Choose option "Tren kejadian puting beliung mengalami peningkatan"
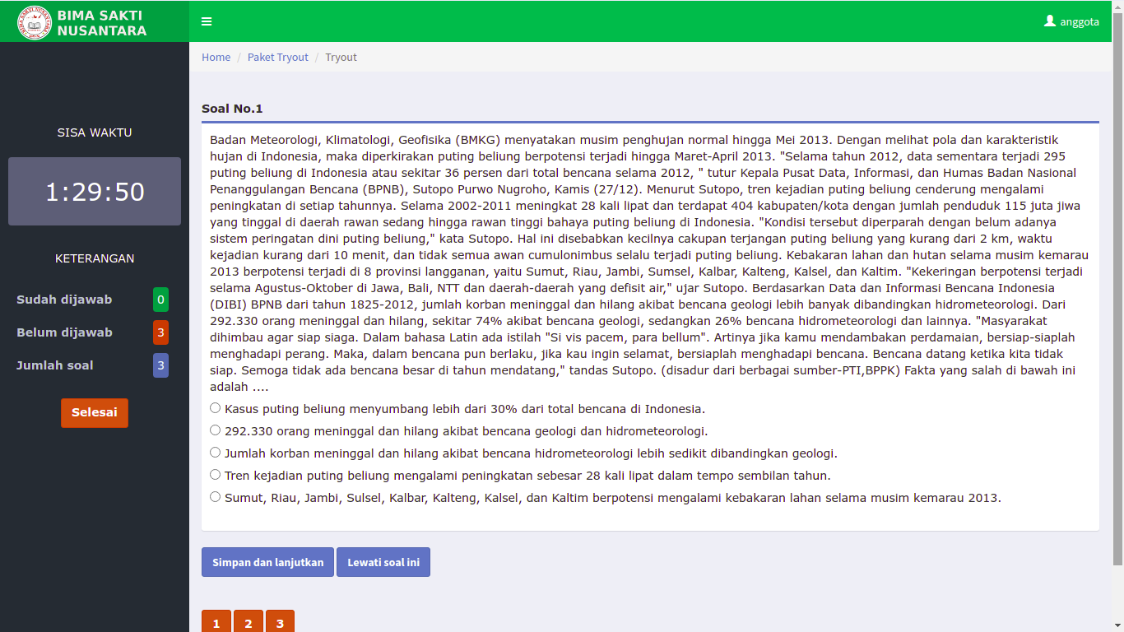 pyautogui.click(x=216, y=475)
